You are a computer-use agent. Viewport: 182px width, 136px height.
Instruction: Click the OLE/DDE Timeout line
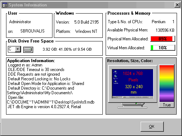click(36, 70)
